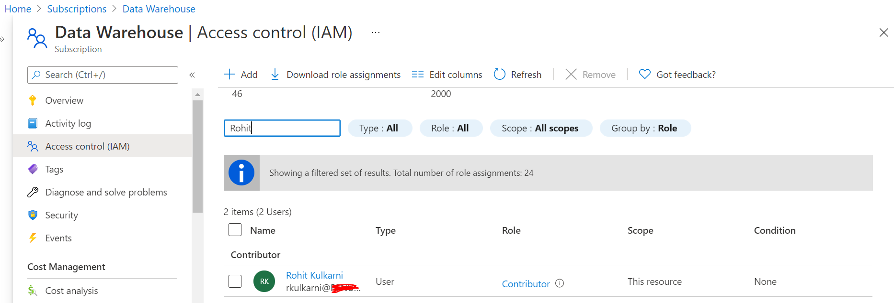
Task: Click the RK user avatar
Action: 264,281
